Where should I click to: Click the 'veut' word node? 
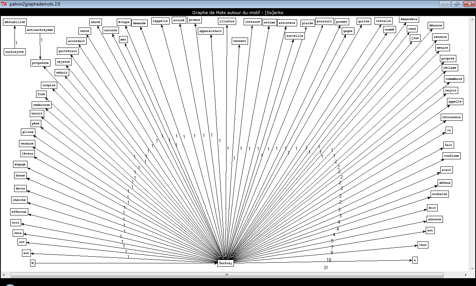click(423, 245)
